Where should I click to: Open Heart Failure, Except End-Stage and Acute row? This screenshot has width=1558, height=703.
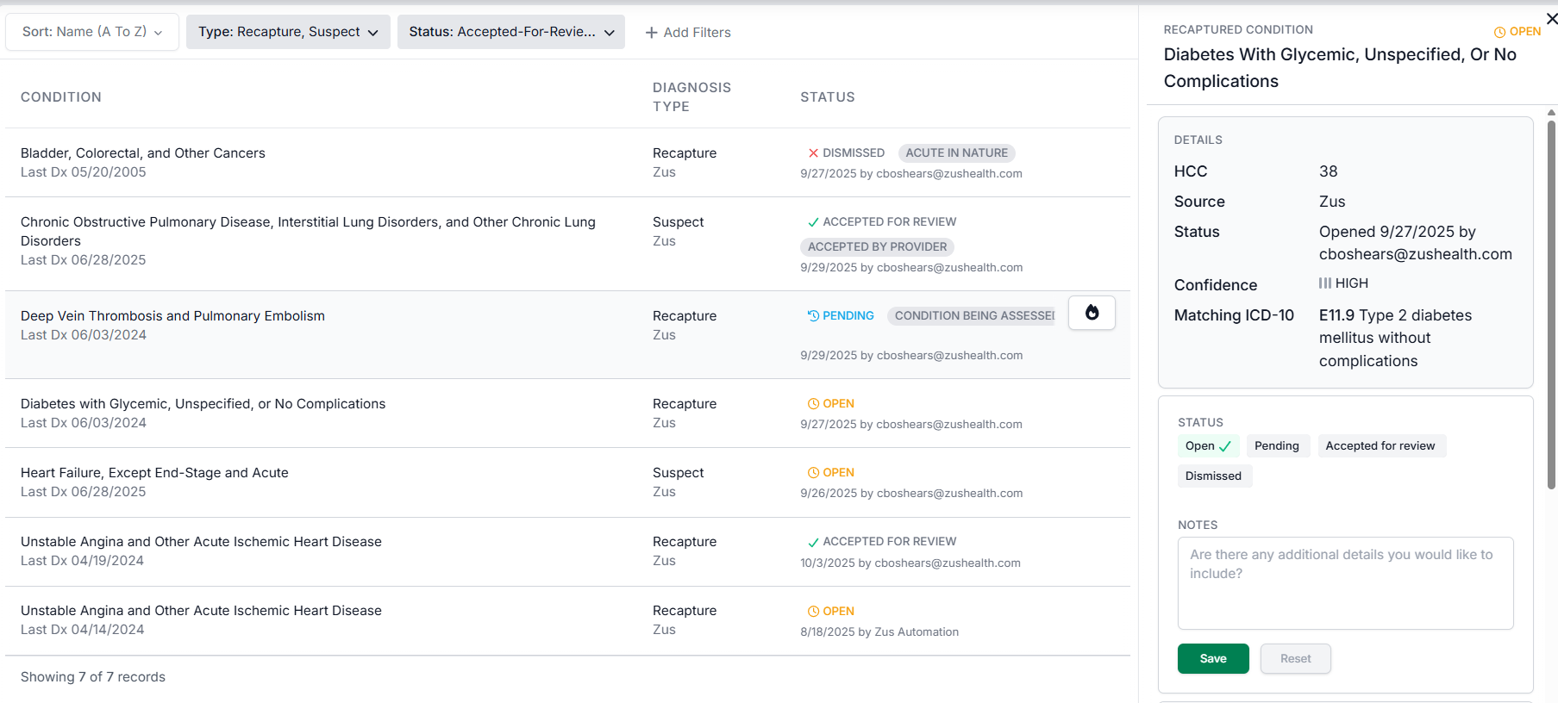point(567,482)
